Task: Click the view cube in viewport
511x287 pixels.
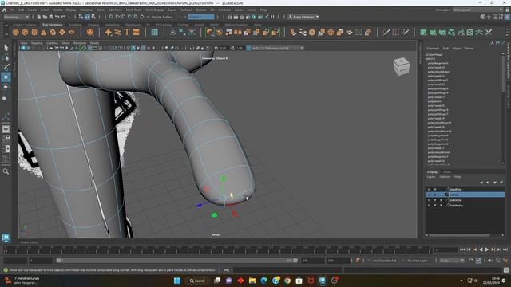Action: pyautogui.click(x=401, y=66)
